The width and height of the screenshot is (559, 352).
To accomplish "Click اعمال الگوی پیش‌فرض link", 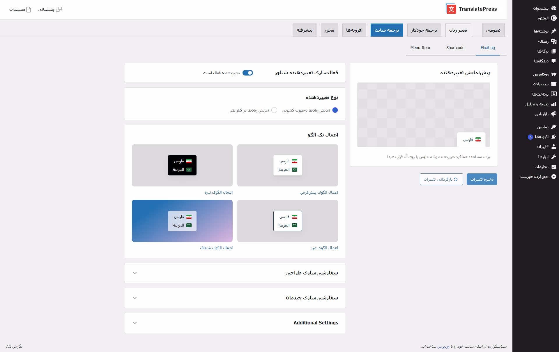I will click(319, 192).
